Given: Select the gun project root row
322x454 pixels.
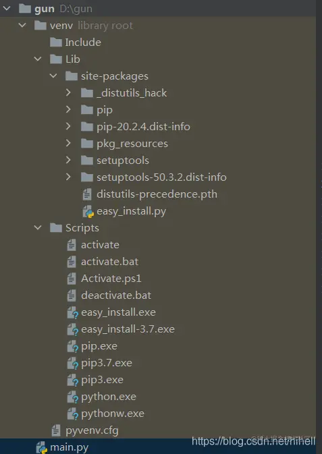Looking at the screenshot, I should (158, 9).
